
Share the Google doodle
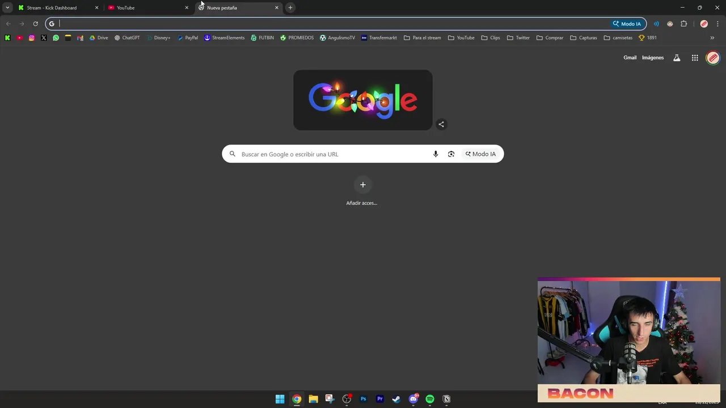[441, 124]
